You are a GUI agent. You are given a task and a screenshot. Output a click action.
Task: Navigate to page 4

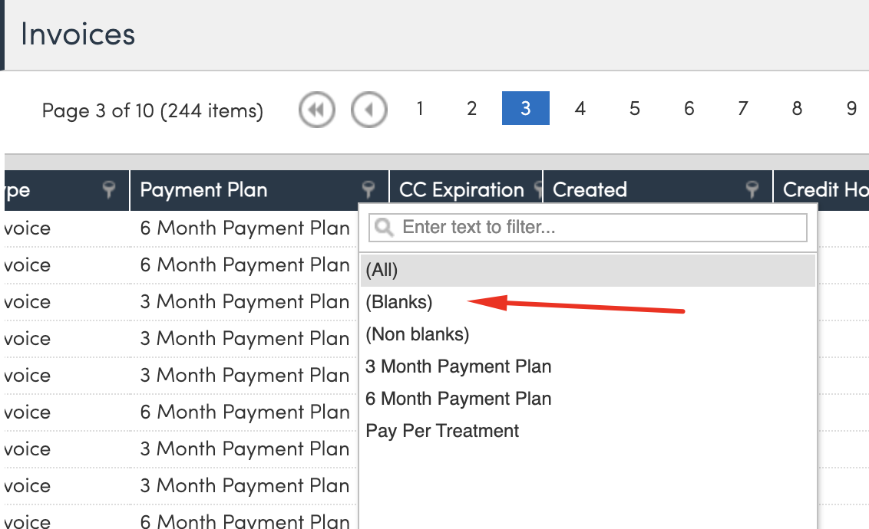pyautogui.click(x=580, y=109)
